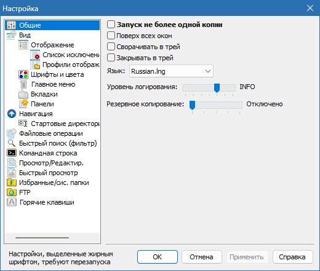Viewport: 320px width, 271px height.
Task: Open Просмотр/Редактир. settings row
Action: coord(51,163)
